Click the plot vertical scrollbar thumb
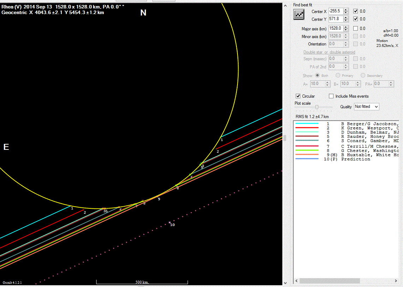Screen dimensions: 403x287 (285, 138)
